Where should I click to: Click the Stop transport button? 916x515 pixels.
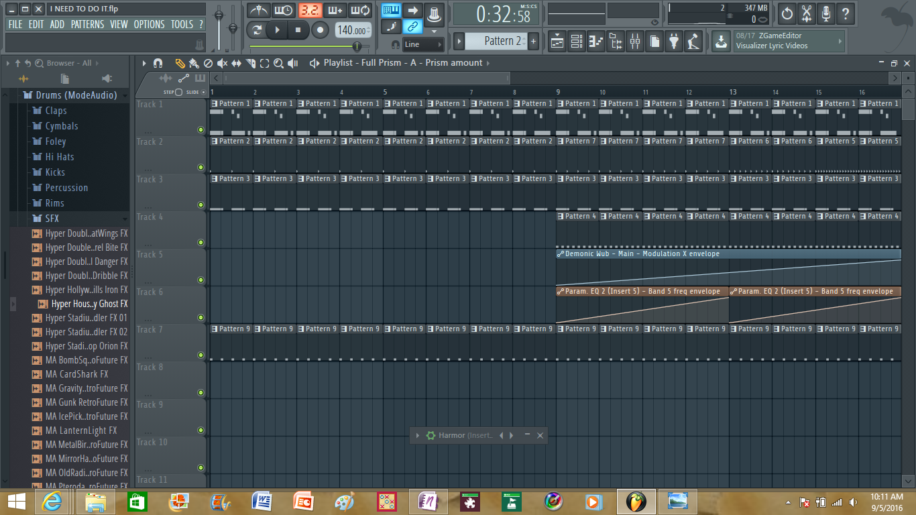(298, 30)
